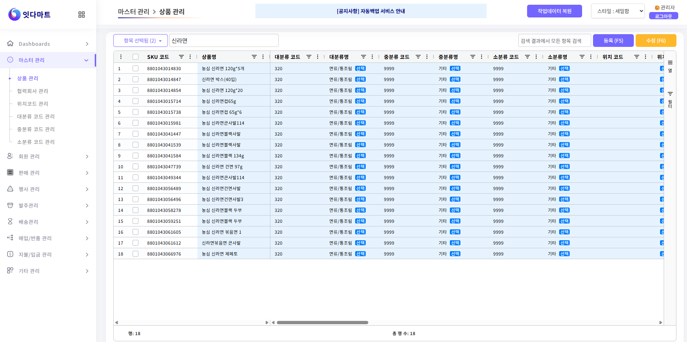Open the three-dot menu on 상품명 column
The height and width of the screenshot is (342, 687).
263,57
